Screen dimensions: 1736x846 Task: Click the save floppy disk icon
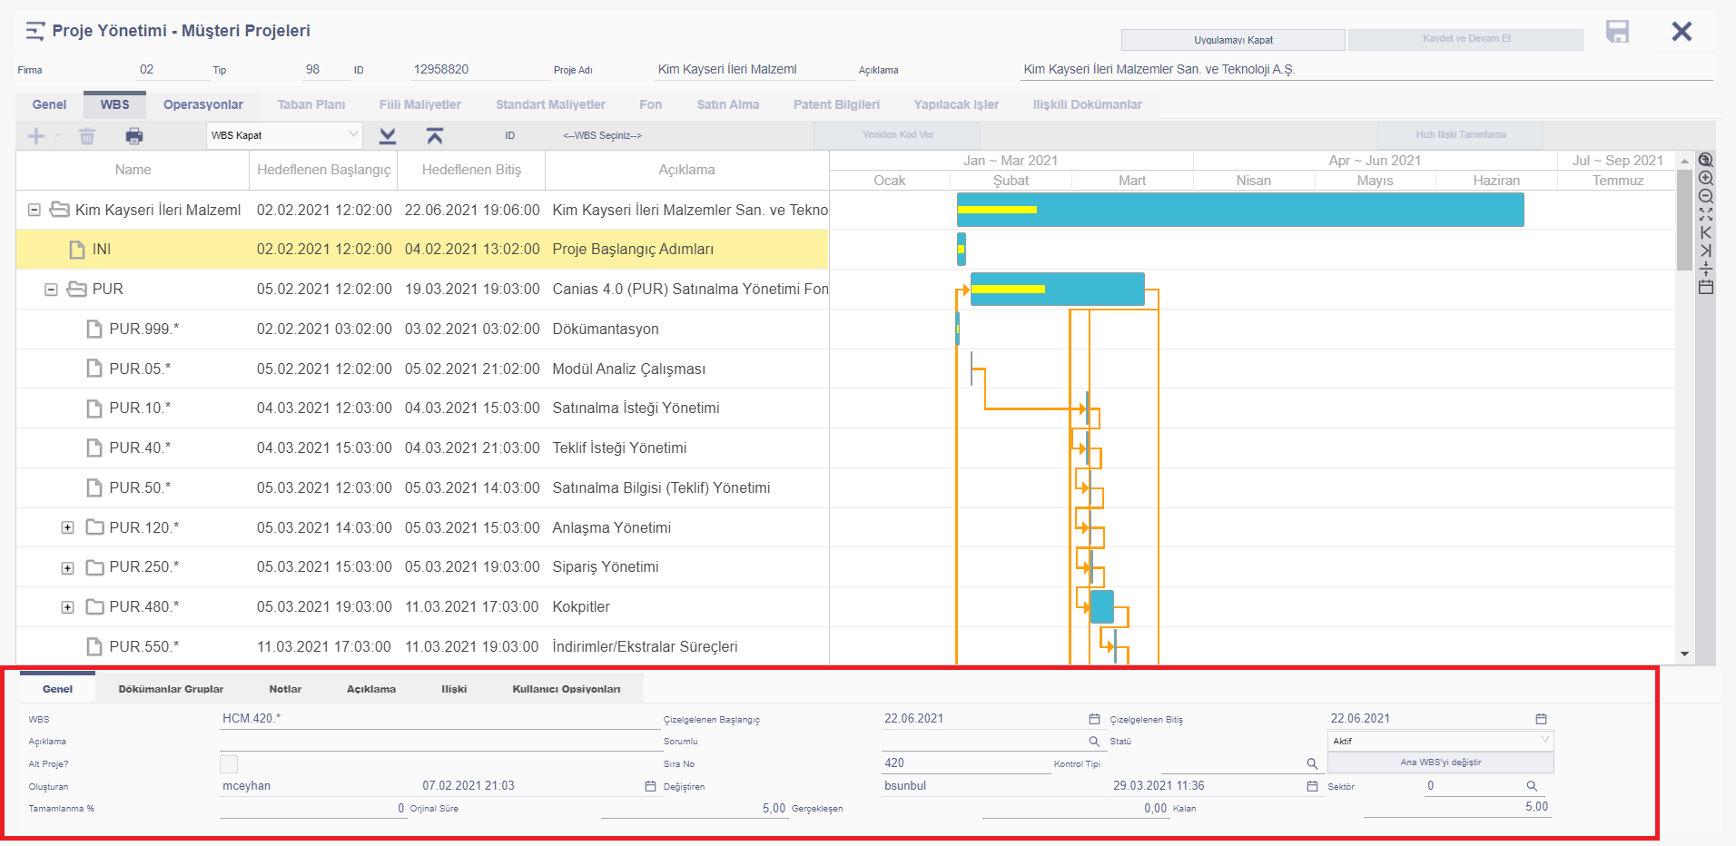coord(1617,32)
